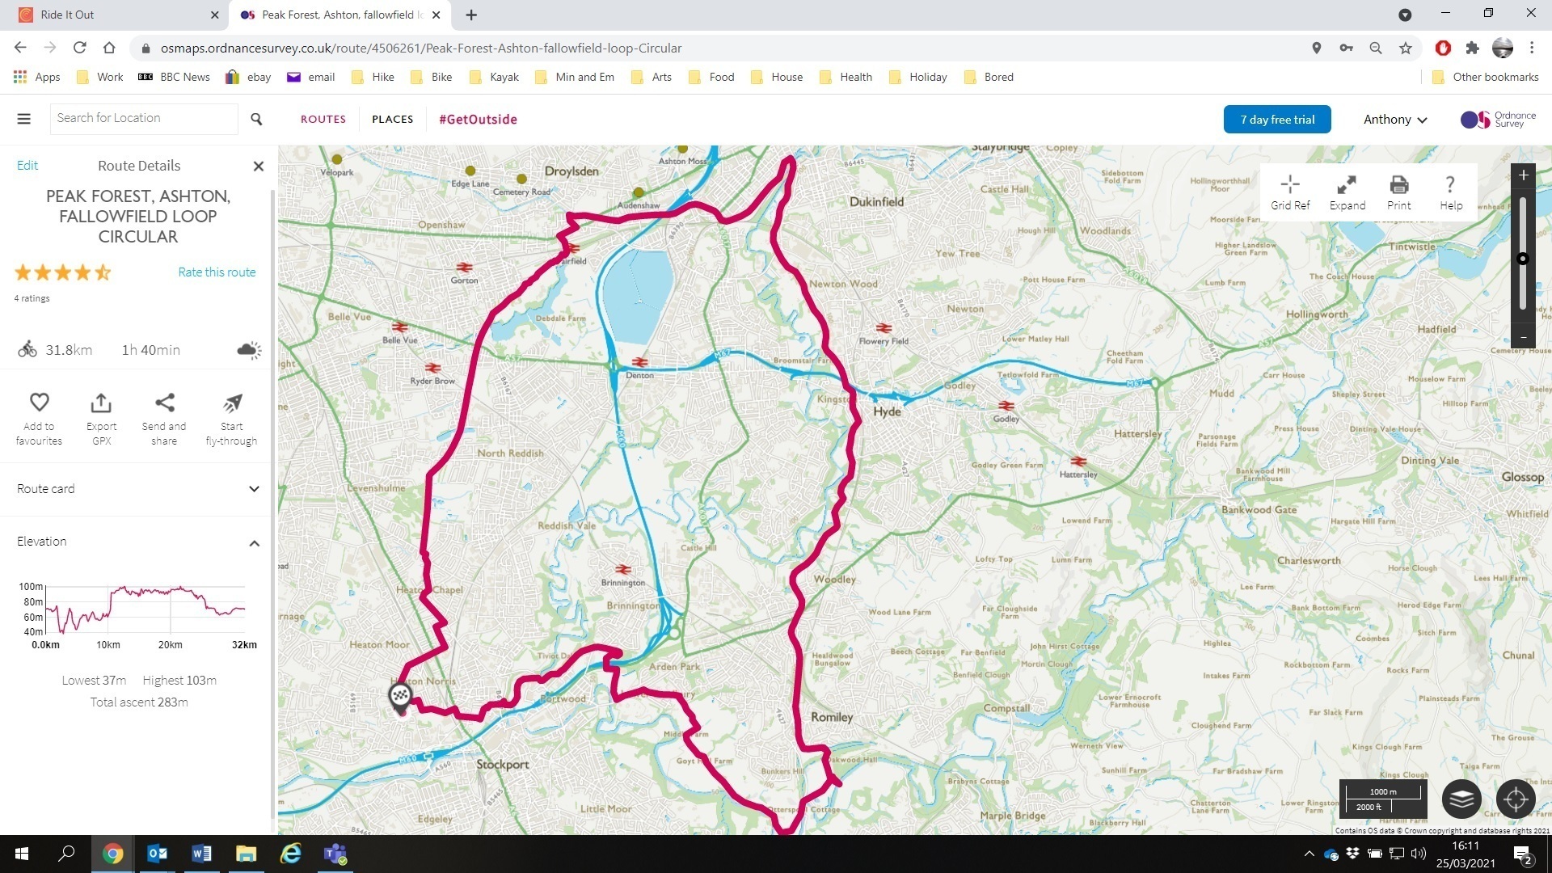
Task: Reload the browser page
Action: (79, 48)
